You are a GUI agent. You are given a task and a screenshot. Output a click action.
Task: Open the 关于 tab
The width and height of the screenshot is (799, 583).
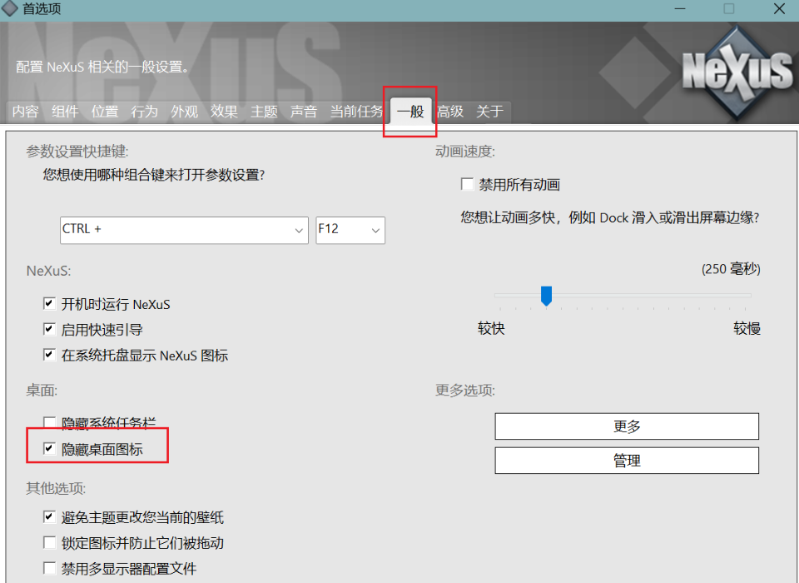tap(490, 111)
